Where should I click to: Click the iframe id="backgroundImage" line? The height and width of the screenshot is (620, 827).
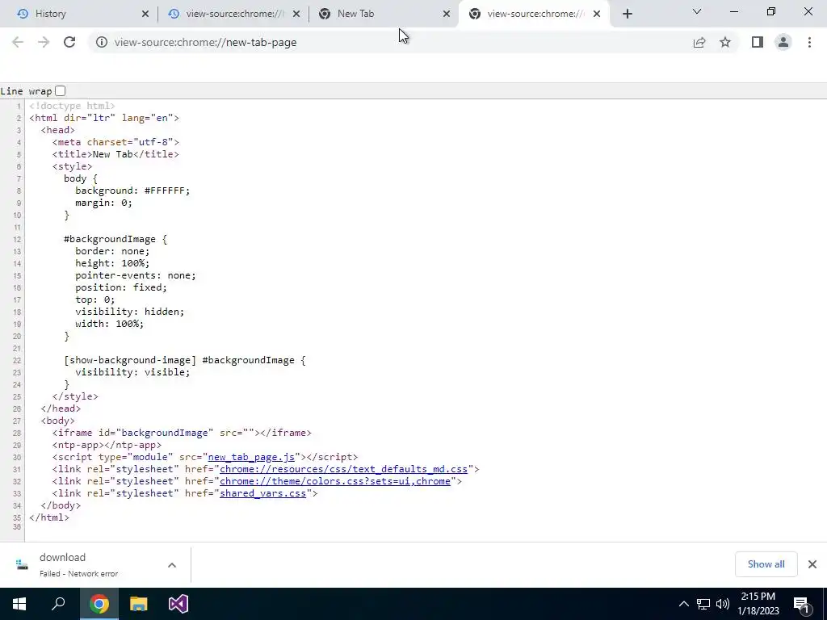[x=182, y=433]
